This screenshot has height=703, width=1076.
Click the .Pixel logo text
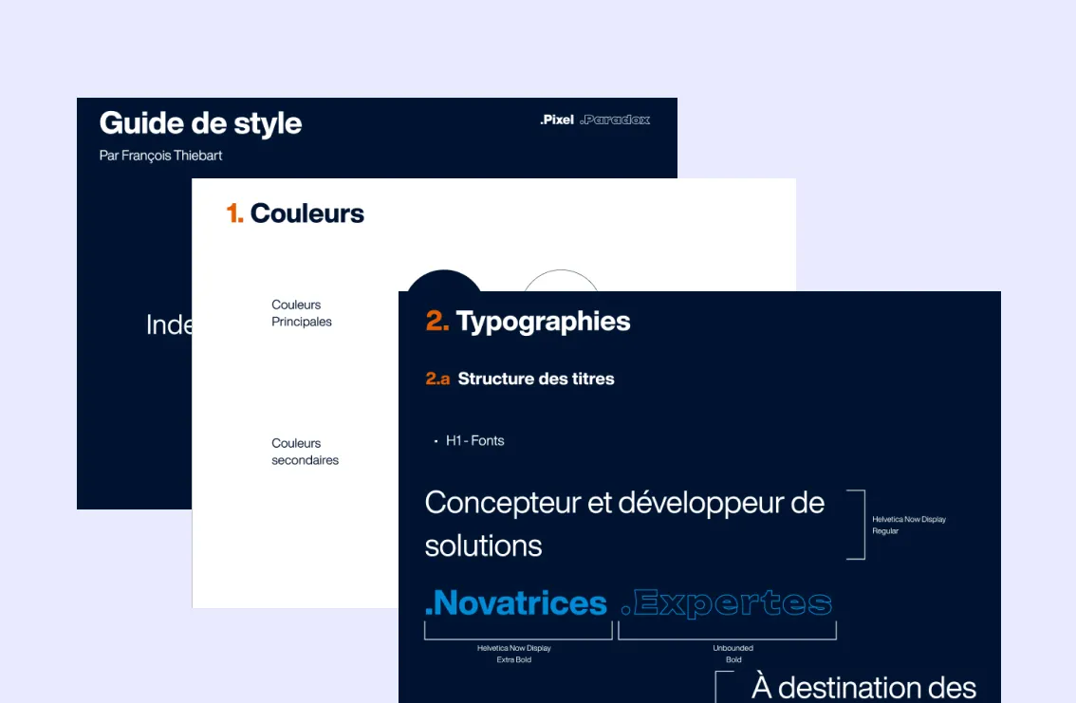(x=557, y=120)
